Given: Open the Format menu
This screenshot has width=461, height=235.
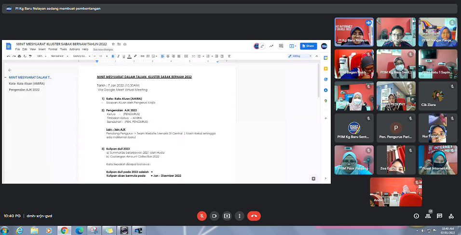Looking at the screenshot, I should point(53,49).
